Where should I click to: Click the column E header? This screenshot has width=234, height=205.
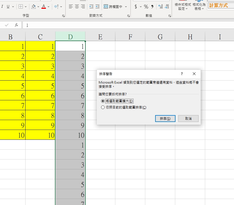(100, 37)
